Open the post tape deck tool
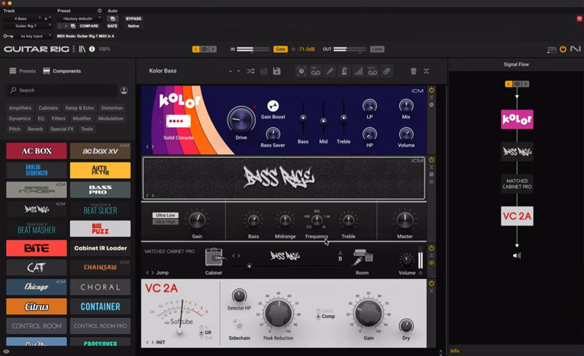The width and height of the screenshot is (584, 356). coord(372,71)
